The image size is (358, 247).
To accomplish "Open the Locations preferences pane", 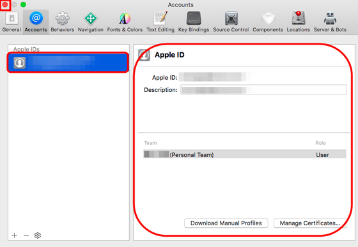I will click(x=298, y=22).
